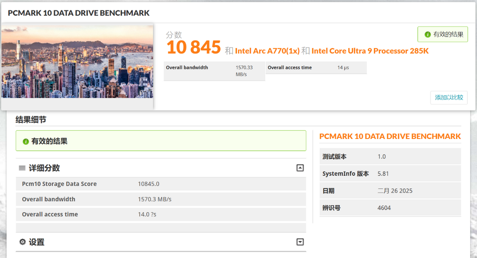477x258 pixels.
Task: Click the Hong Kong skyline benchmark thumbnail
Action: [x=77, y=62]
